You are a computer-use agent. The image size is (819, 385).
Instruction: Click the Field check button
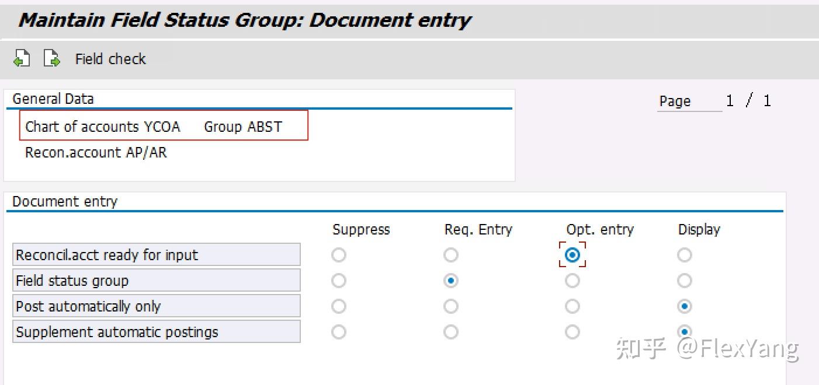pyautogui.click(x=110, y=59)
